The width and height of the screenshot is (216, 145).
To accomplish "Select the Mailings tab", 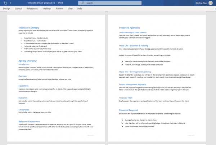I will (x=47, y=9).
